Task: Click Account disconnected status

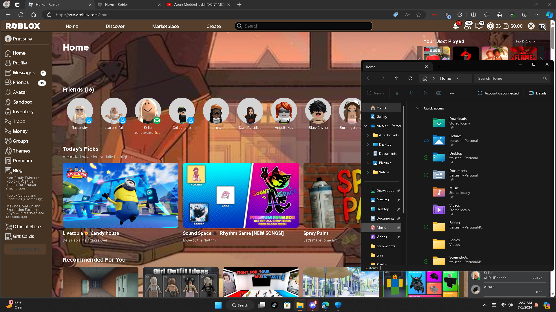Action: click(498, 93)
